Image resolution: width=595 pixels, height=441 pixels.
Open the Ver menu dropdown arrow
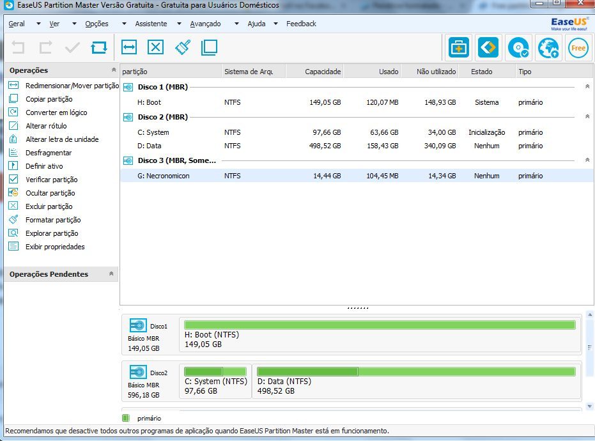(x=74, y=24)
